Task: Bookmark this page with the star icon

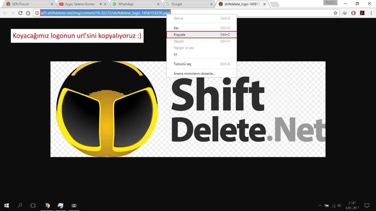Action: pyautogui.click(x=336, y=13)
